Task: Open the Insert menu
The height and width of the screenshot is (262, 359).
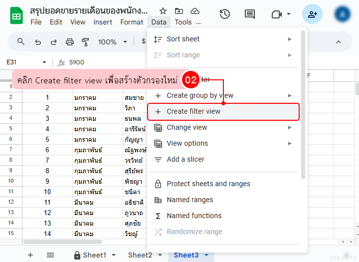Action: [x=103, y=22]
